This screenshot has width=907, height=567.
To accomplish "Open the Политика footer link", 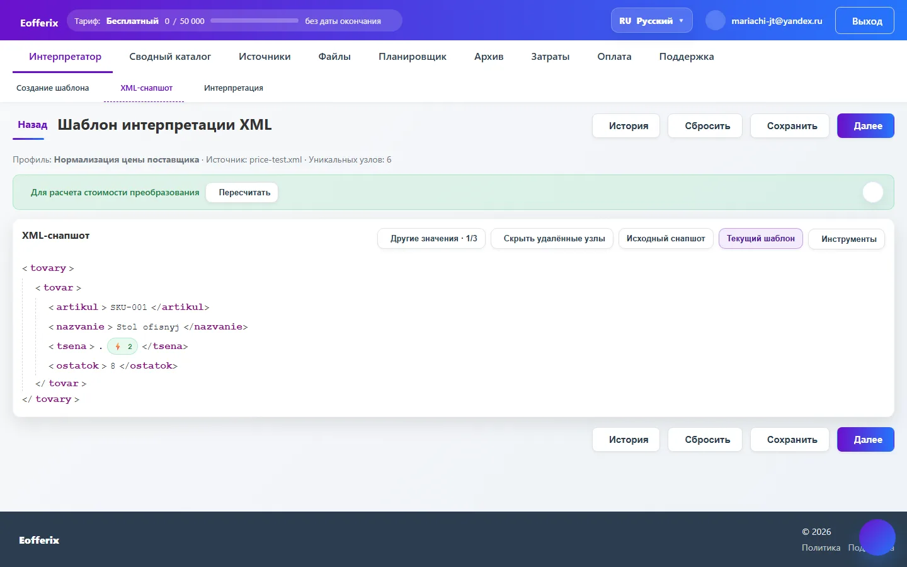I will pos(821,547).
